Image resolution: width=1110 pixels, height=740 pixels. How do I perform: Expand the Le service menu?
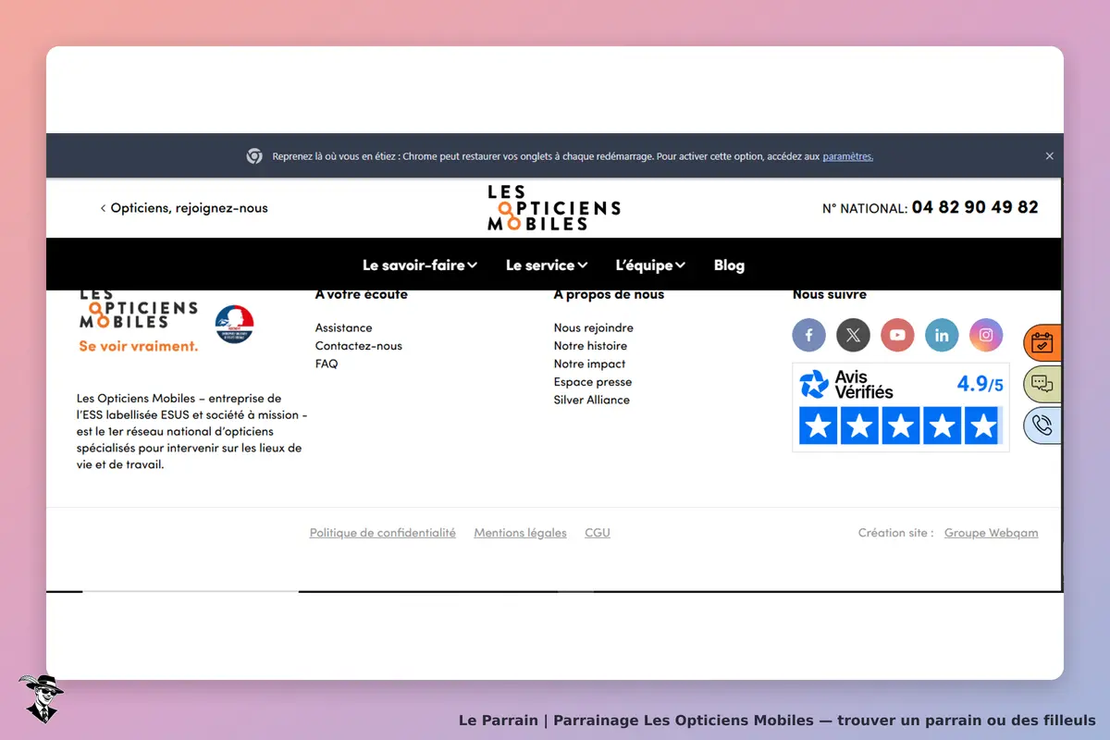(547, 265)
